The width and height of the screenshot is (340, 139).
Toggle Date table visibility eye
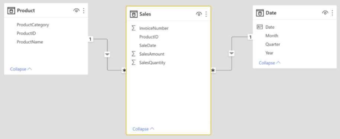[x=325, y=13]
